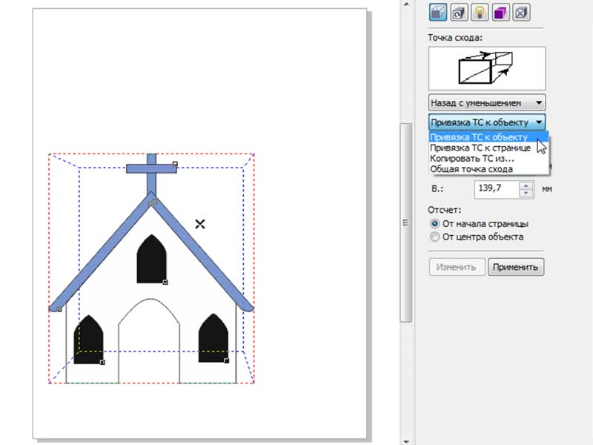
Task: Click the blue cross atop the church
Action: [152, 168]
